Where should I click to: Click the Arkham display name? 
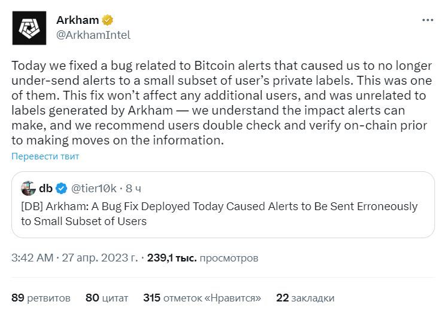coord(78,20)
